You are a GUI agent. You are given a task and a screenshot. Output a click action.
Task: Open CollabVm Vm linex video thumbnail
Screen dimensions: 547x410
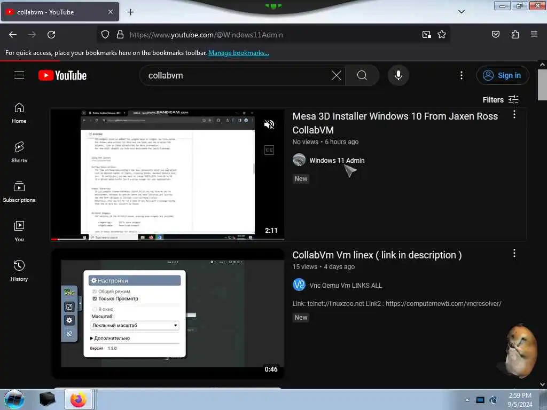168,313
